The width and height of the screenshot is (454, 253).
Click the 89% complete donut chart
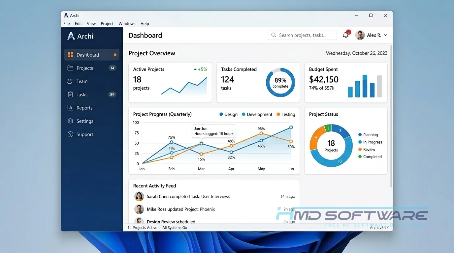coord(280,82)
